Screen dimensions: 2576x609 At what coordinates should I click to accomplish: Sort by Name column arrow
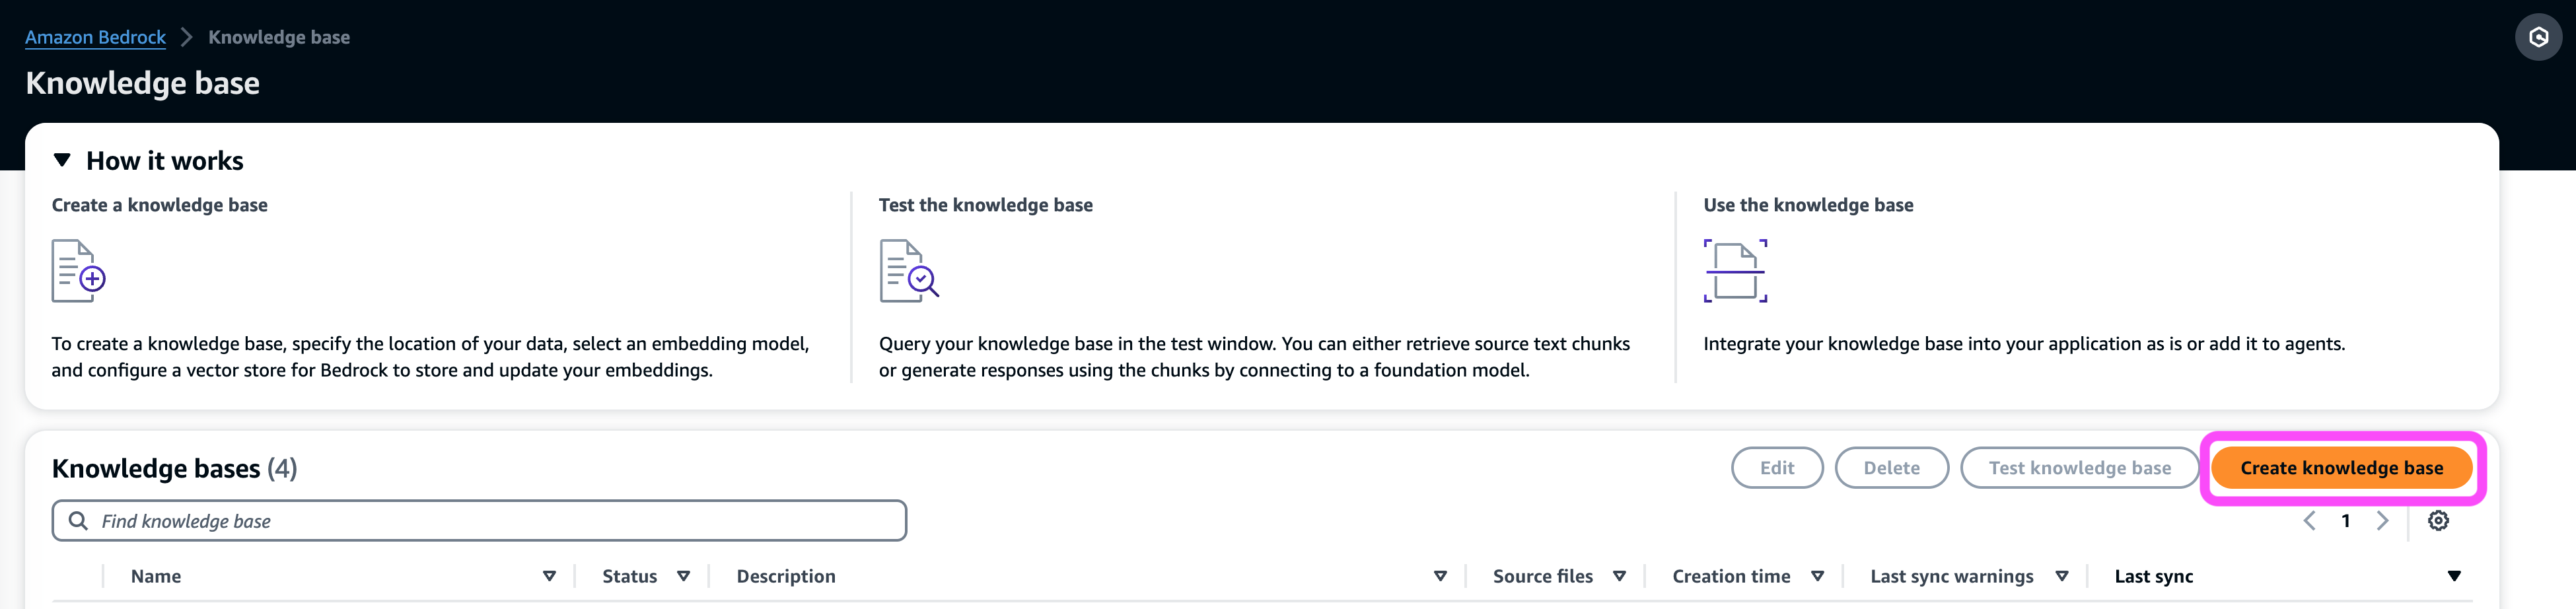pyautogui.click(x=549, y=576)
